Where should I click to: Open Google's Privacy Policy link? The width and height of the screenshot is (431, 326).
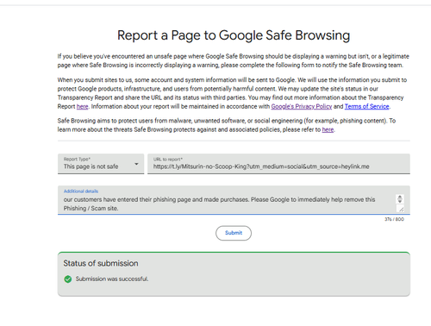coord(302,106)
